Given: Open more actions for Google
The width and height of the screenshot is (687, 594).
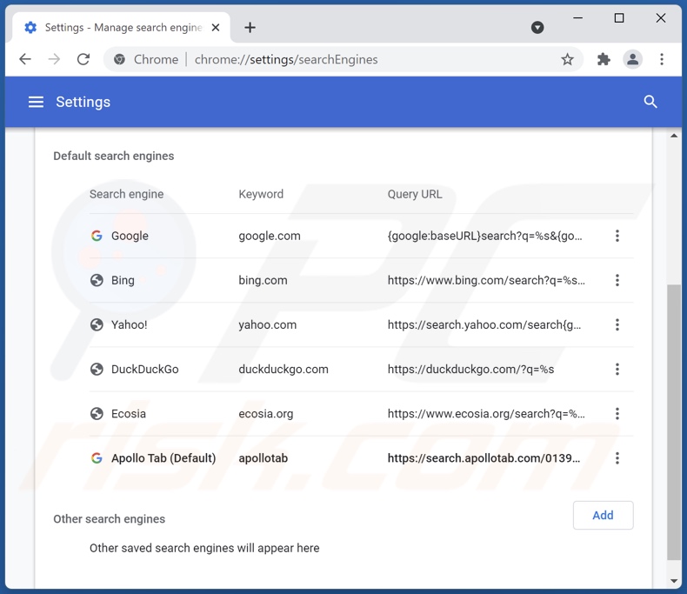Looking at the screenshot, I should 617,236.
